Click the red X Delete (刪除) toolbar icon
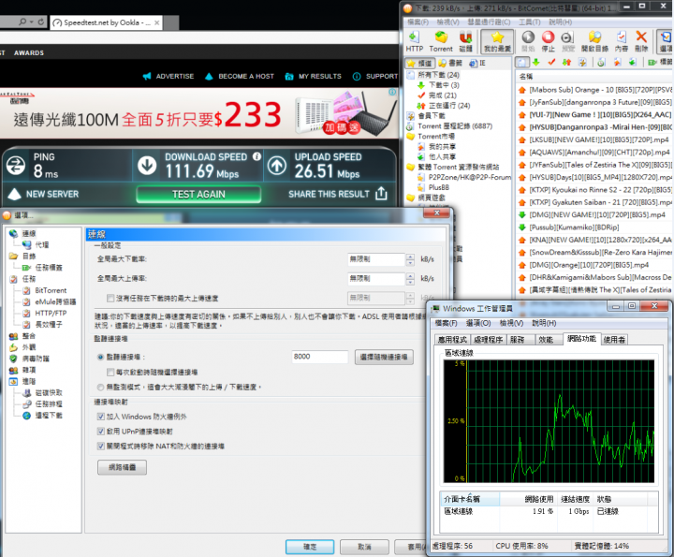The image size is (674, 557). pyautogui.click(x=641, y=42)
